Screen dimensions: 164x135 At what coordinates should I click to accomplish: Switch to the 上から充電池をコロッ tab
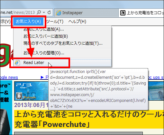[141, 13]
